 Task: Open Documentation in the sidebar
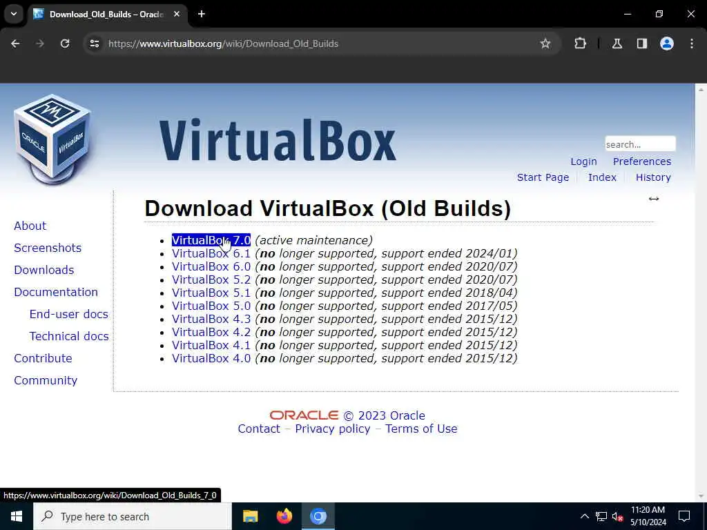pyautogui.click(x=56, y=292)
